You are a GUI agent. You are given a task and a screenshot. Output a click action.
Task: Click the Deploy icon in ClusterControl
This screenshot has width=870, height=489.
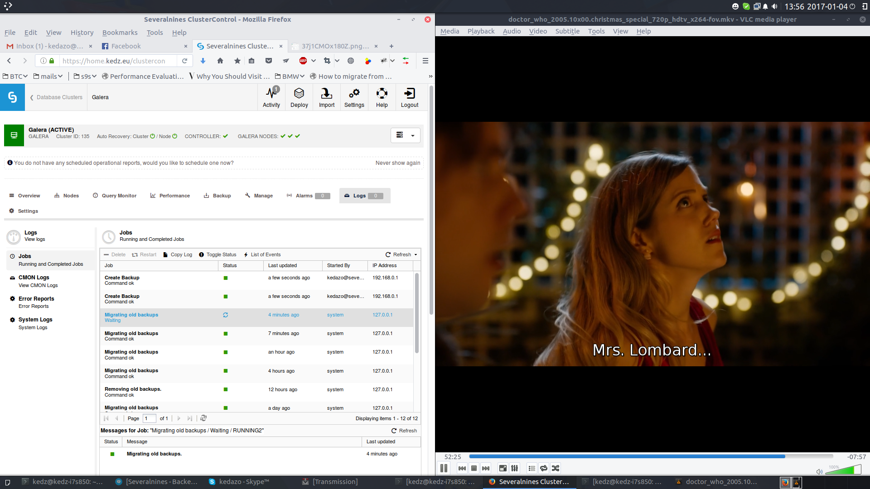(299, 97)
